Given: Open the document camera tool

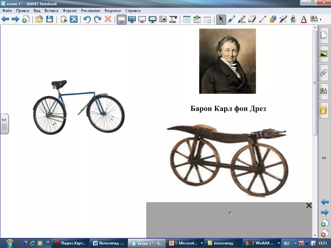Looking at the screenshot, I should [173, 19].
